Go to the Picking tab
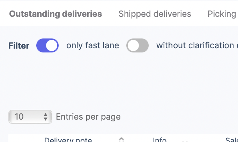The width and height of the screenshot is (238, 142). pos(222,14)
